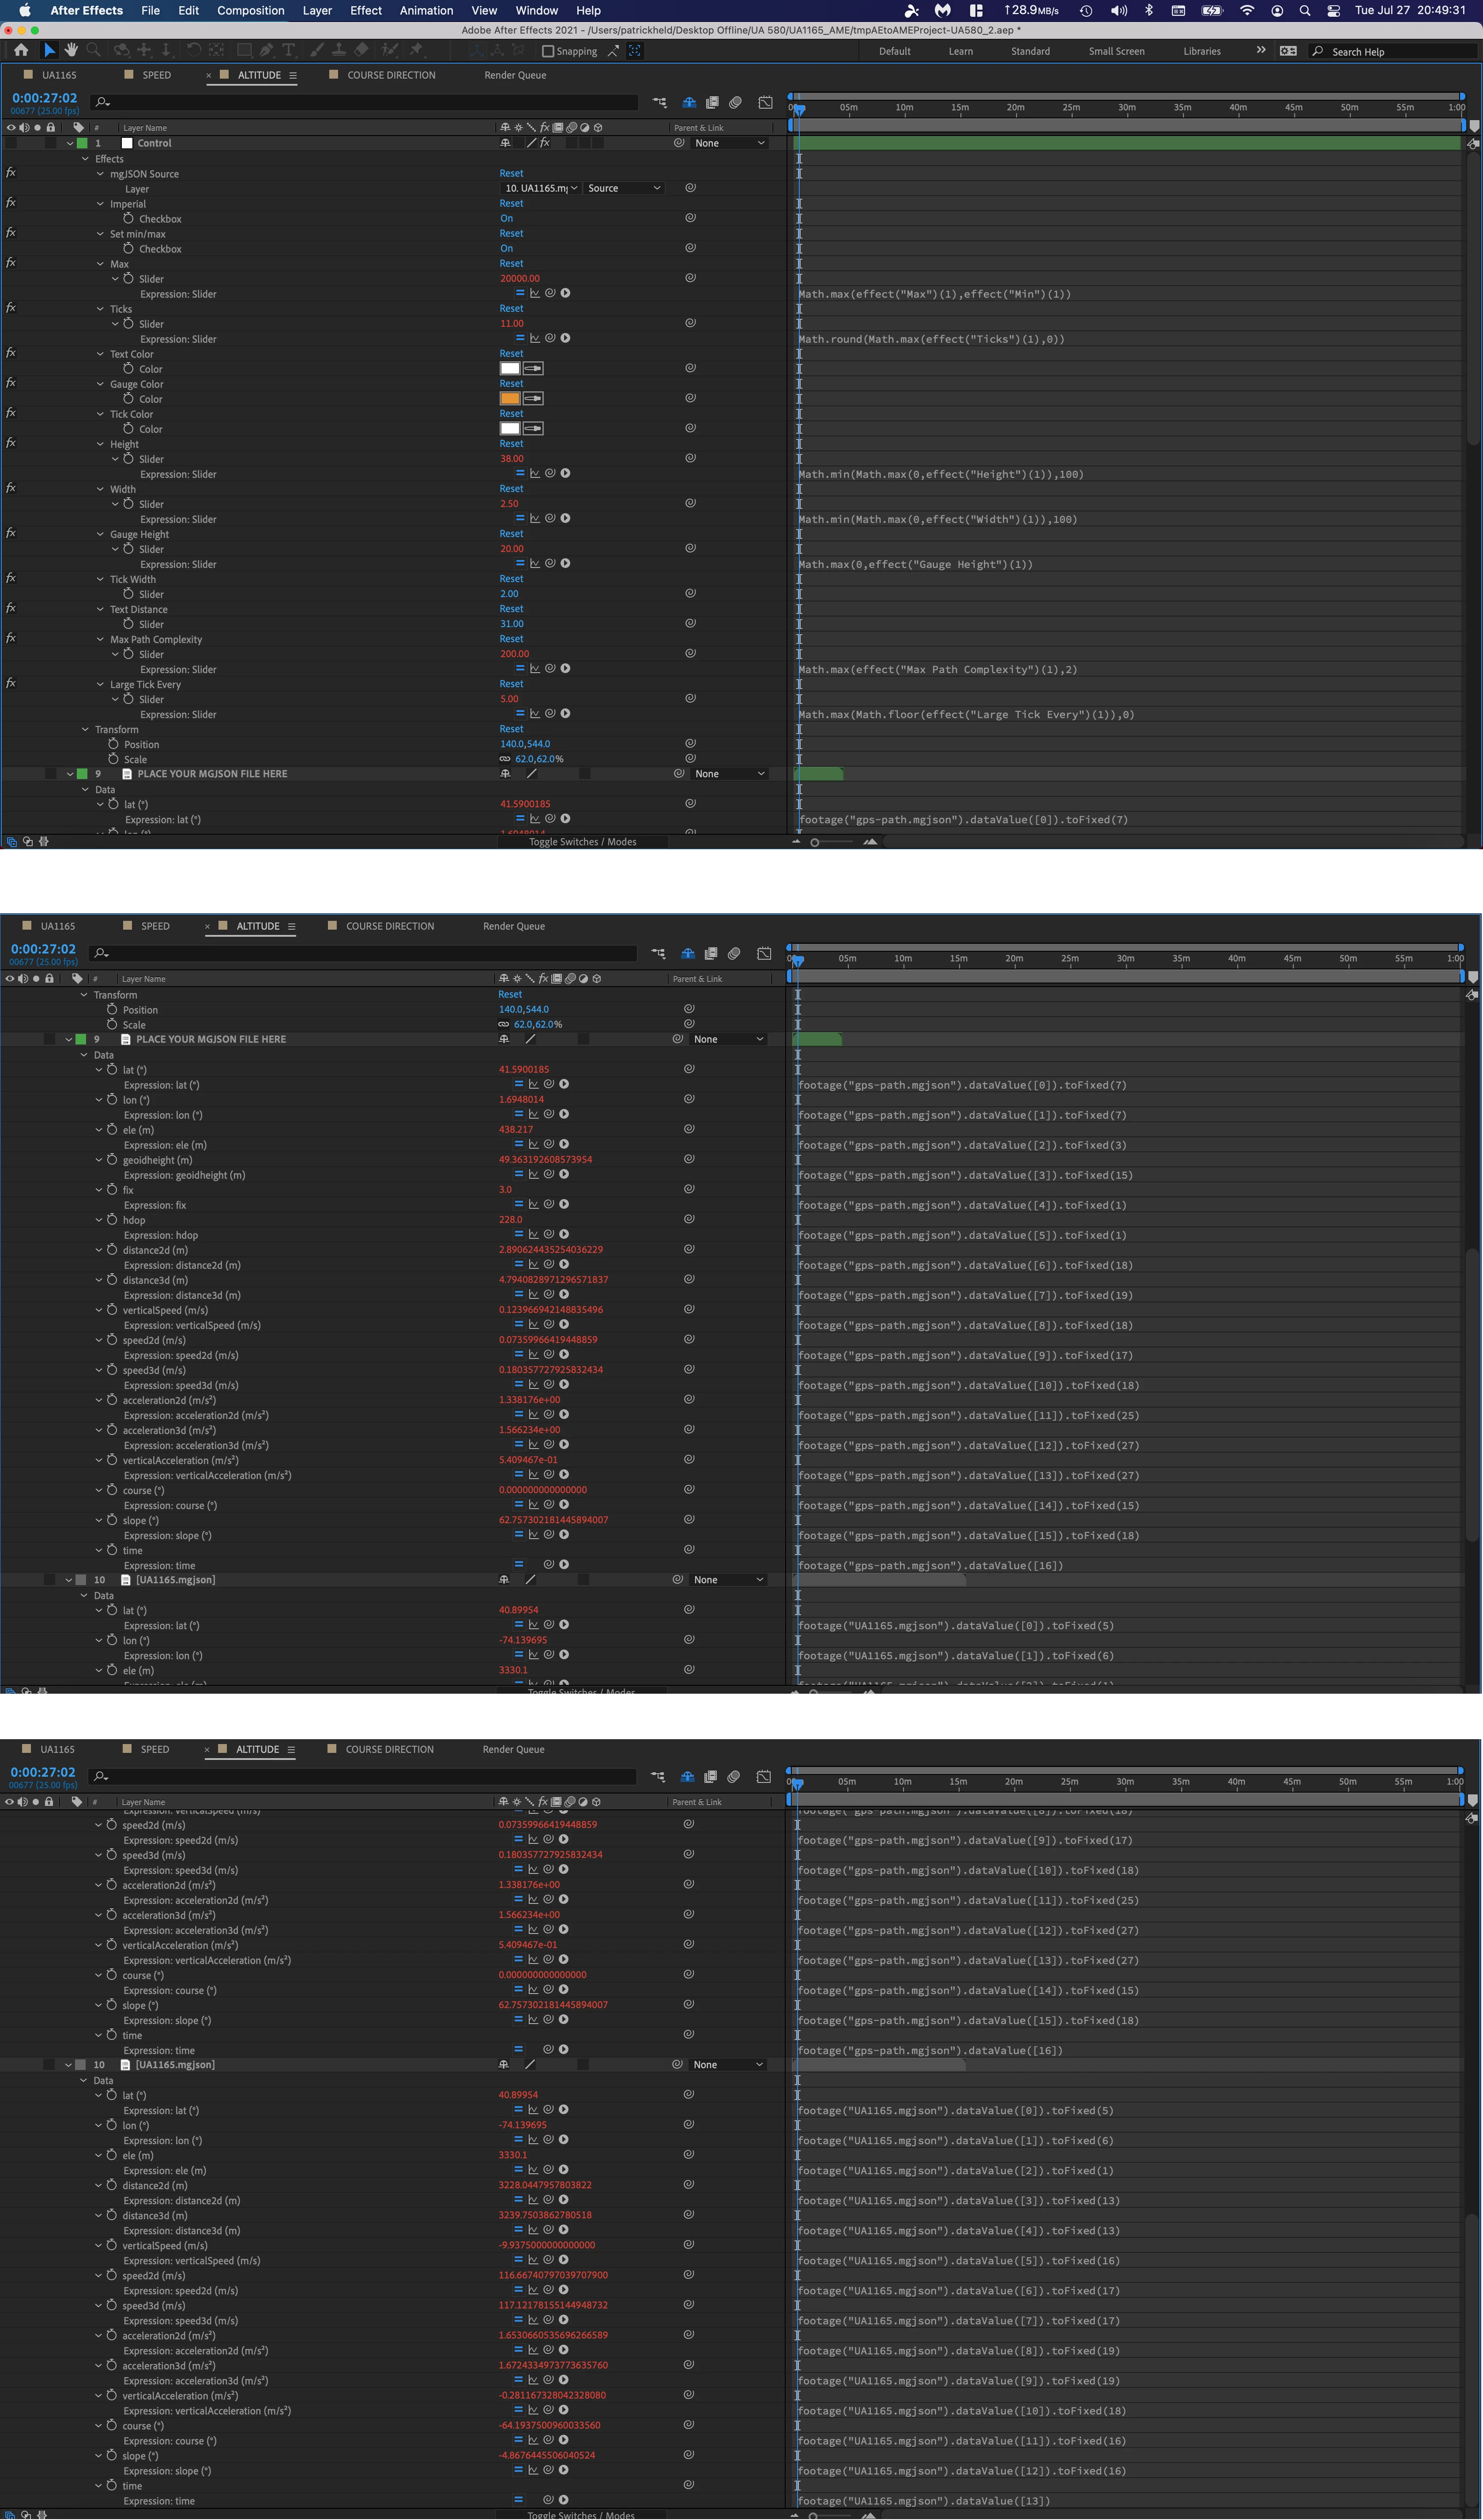The width and height of the screenshot is (1483, 2520).
Task: Open the Gauge Color orange swatch
Action: [510, 399]
